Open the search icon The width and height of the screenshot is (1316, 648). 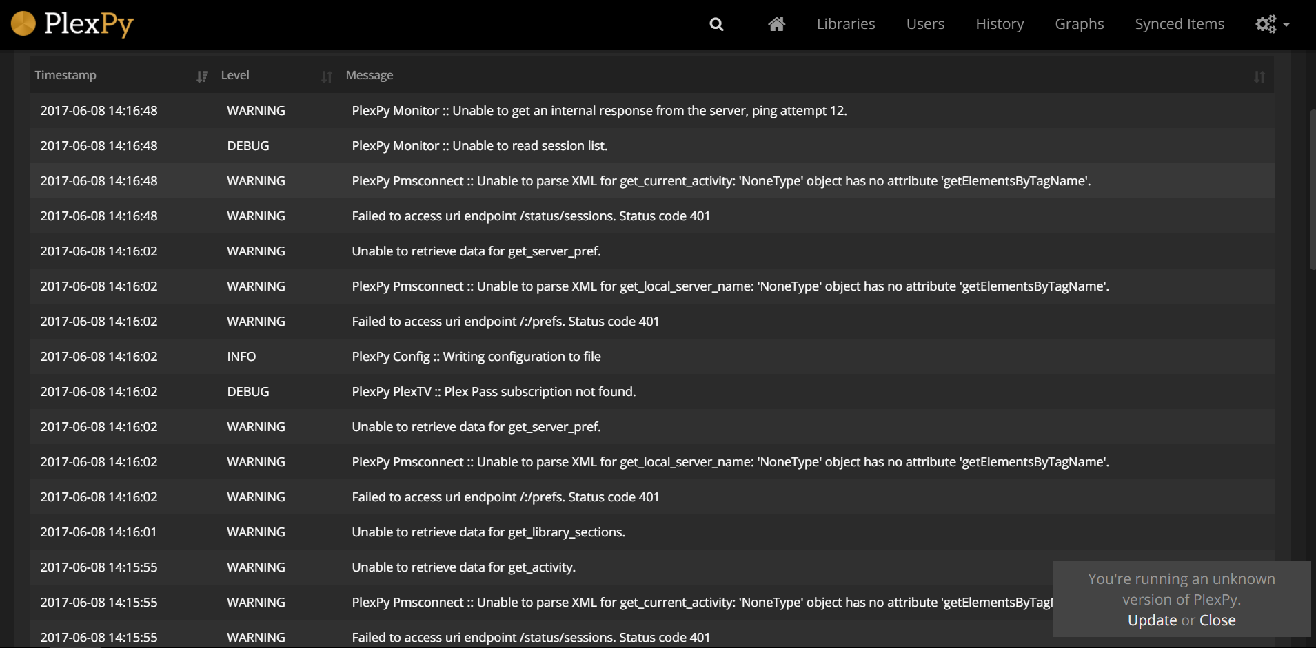tap(716, 23)
